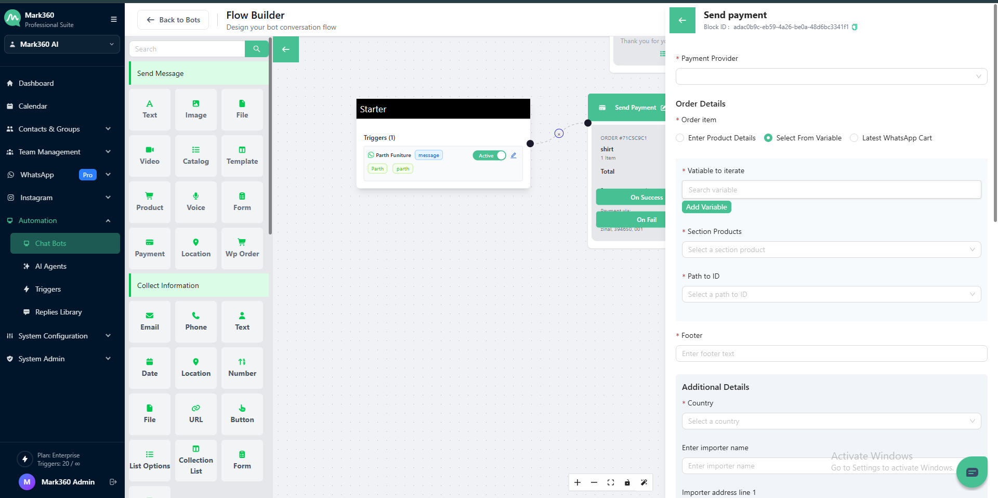The image size is (998, 498).
Task: Open the Select a country dropdown
Action: [x=831, y=421]
